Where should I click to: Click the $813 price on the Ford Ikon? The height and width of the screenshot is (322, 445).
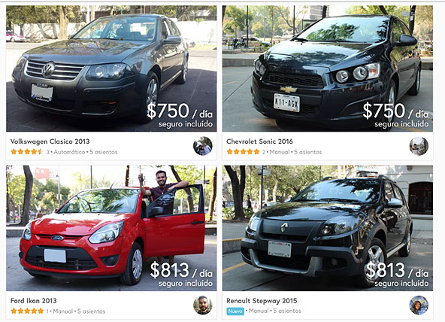tap(169, 270)
